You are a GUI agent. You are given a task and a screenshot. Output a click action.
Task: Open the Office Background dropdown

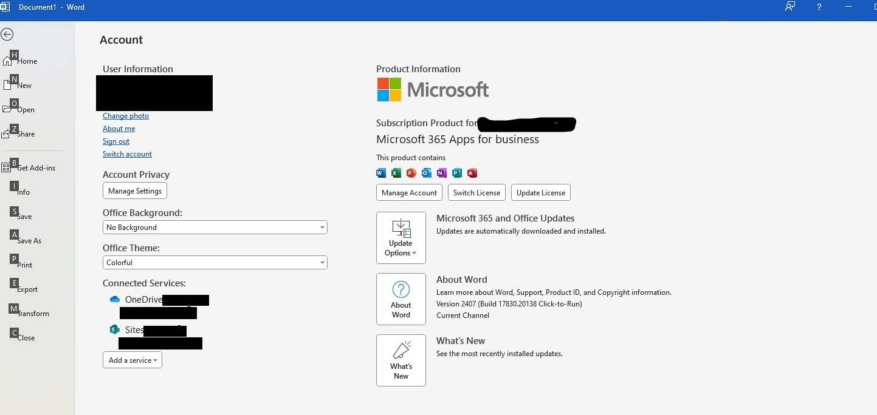pyautogui.click(x=215, y=228)
